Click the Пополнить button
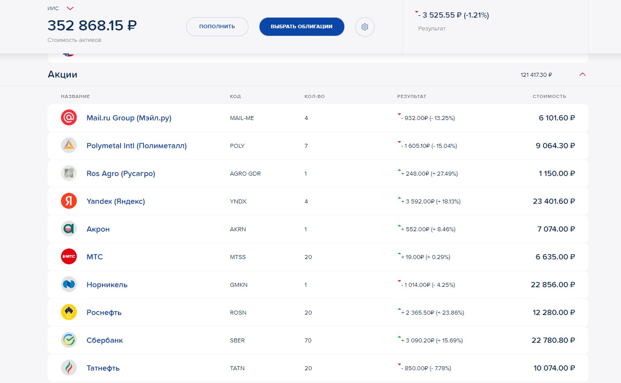 pyautogui.click(x=217, y=26)
